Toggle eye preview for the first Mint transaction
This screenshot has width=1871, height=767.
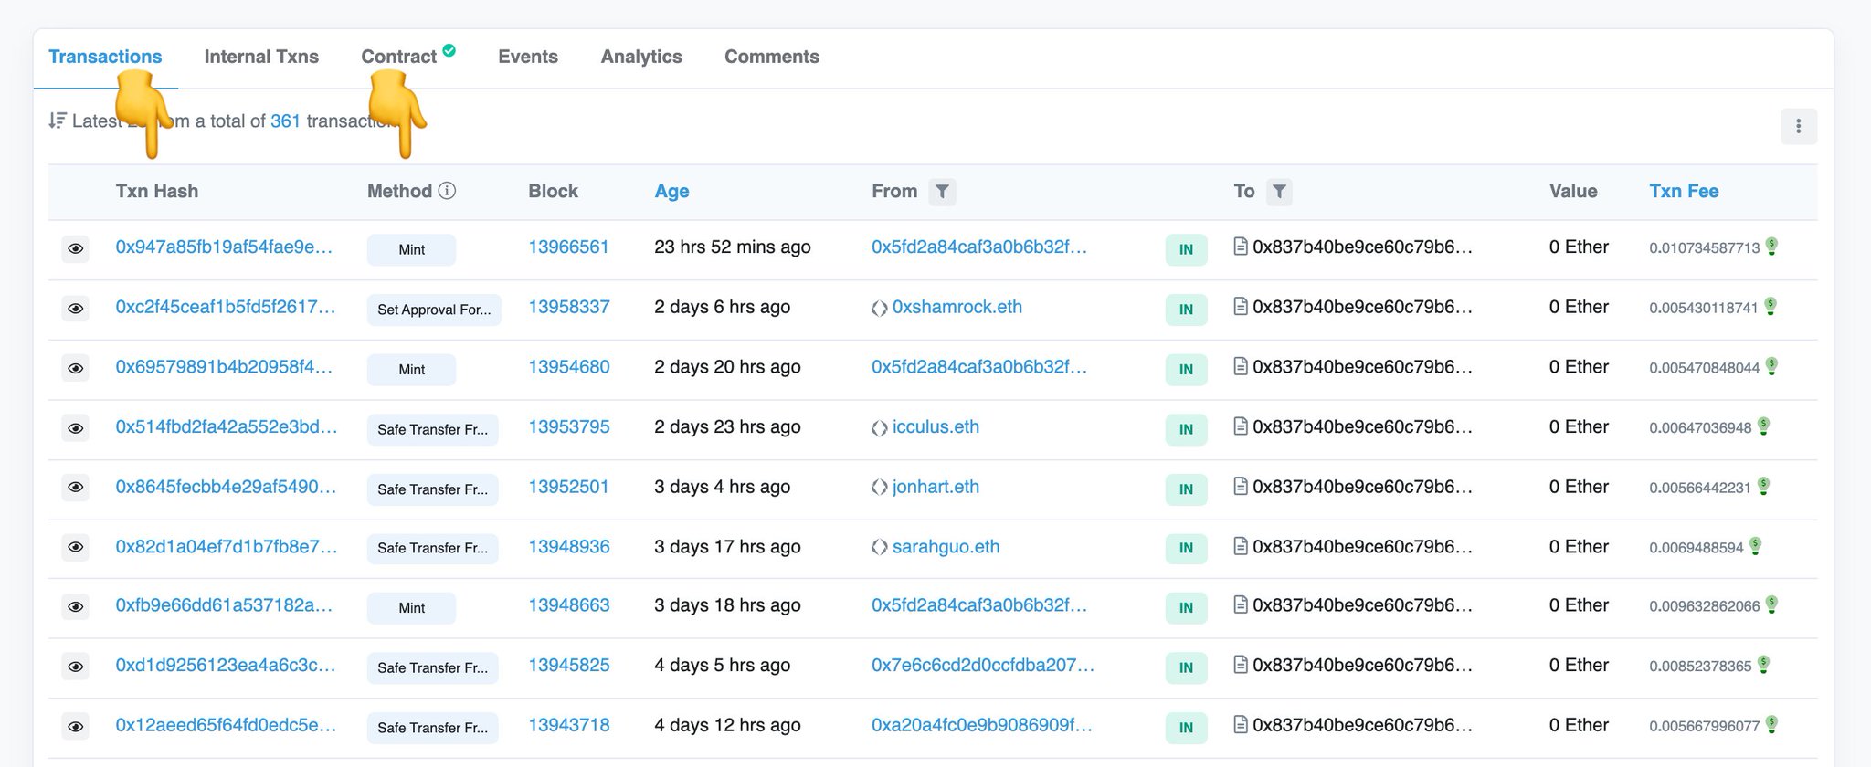(76, 248)
